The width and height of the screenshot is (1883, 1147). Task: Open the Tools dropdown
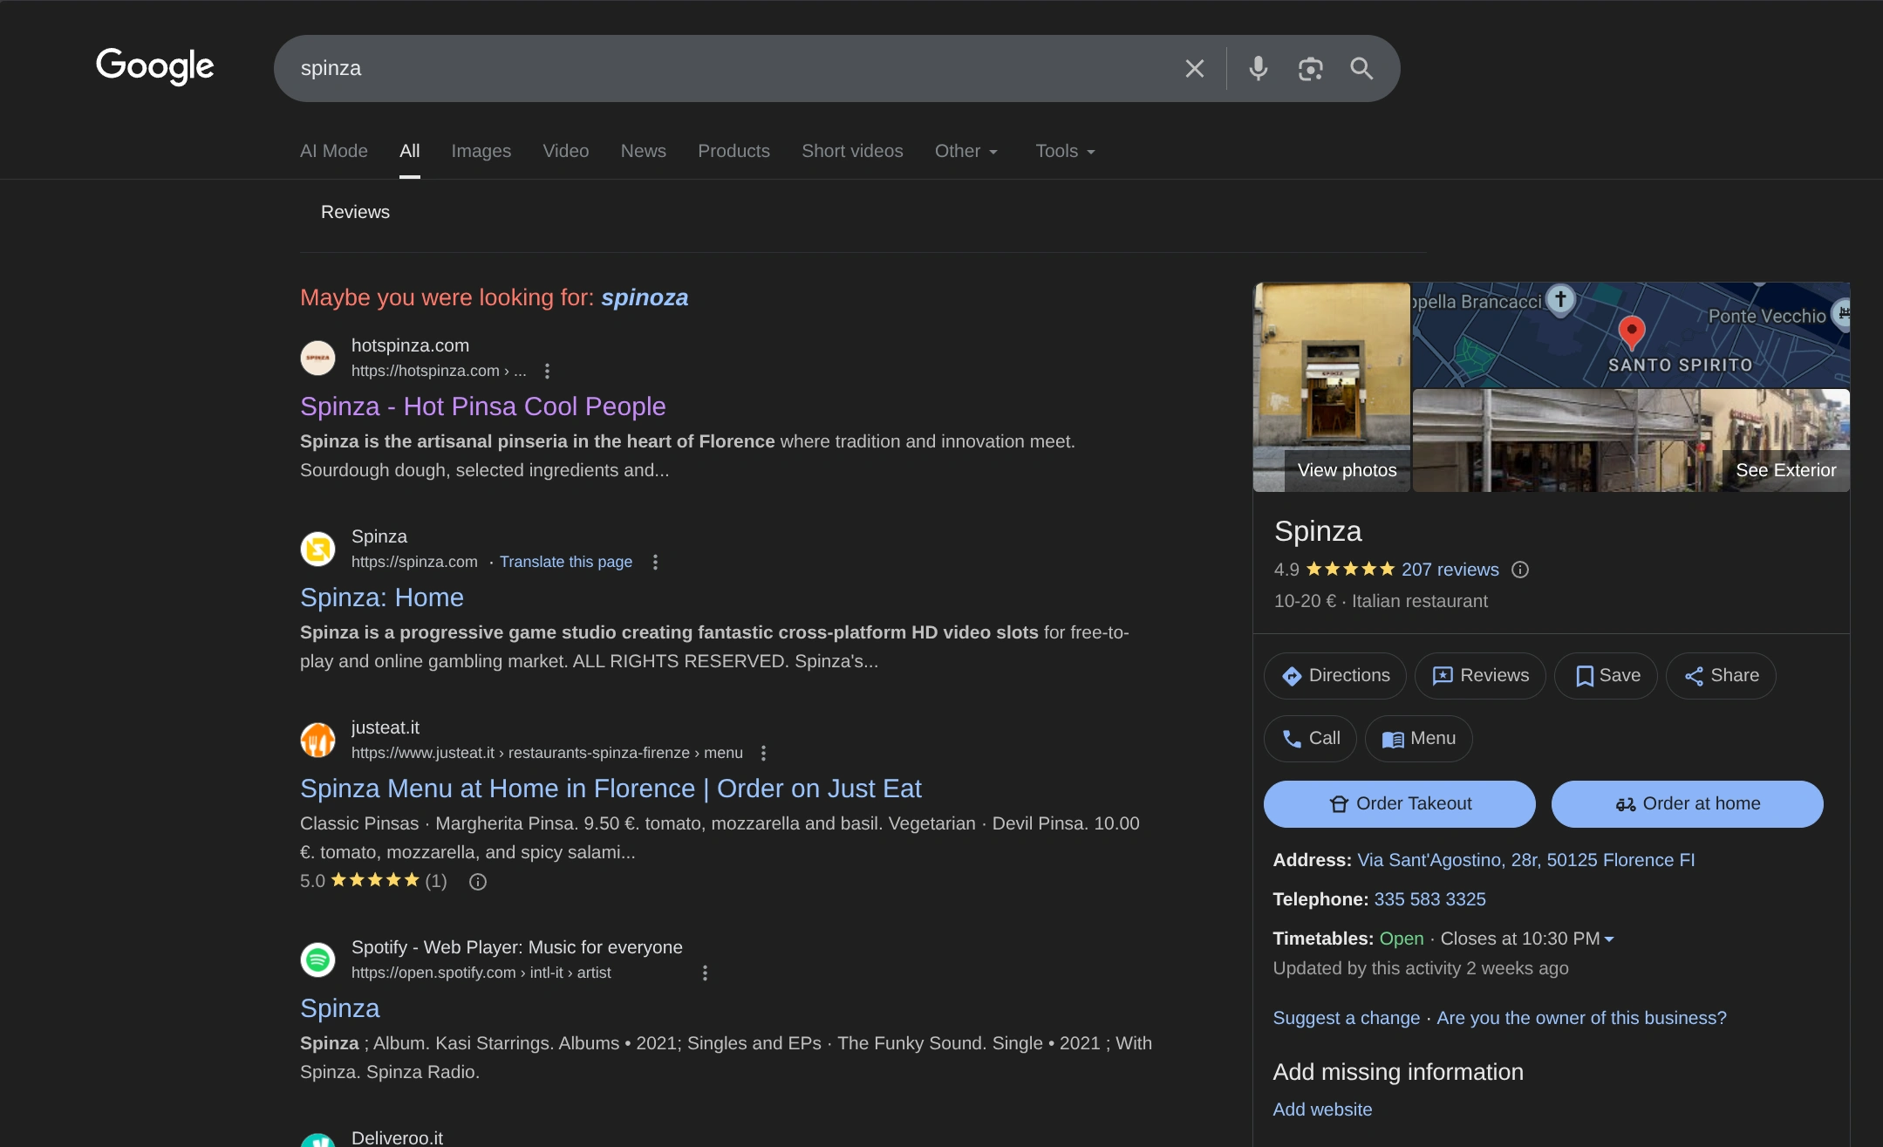point(1064,152)
